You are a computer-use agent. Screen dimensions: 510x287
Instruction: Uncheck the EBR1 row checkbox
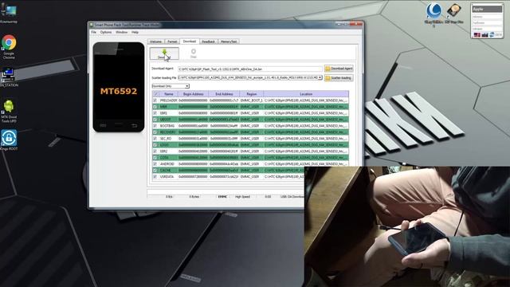[x=155, y=113]
